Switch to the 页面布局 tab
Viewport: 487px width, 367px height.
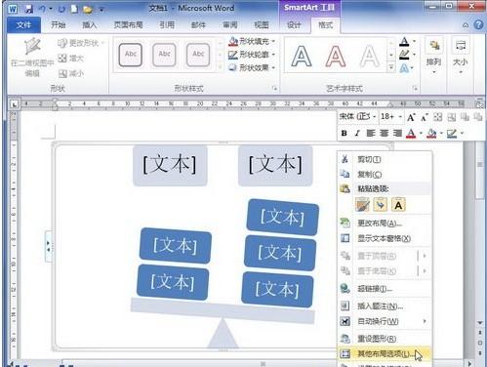[x=128, y=24]
